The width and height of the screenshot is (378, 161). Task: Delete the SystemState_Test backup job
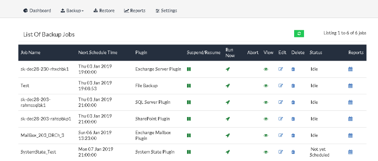tap(293, 152)
